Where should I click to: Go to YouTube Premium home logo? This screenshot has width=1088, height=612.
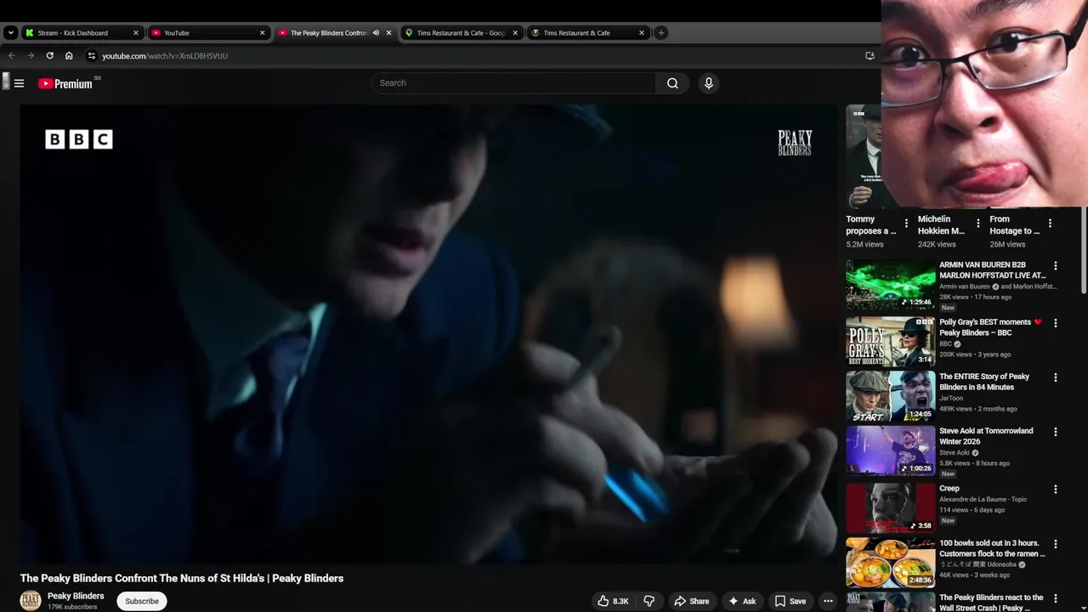65,83
